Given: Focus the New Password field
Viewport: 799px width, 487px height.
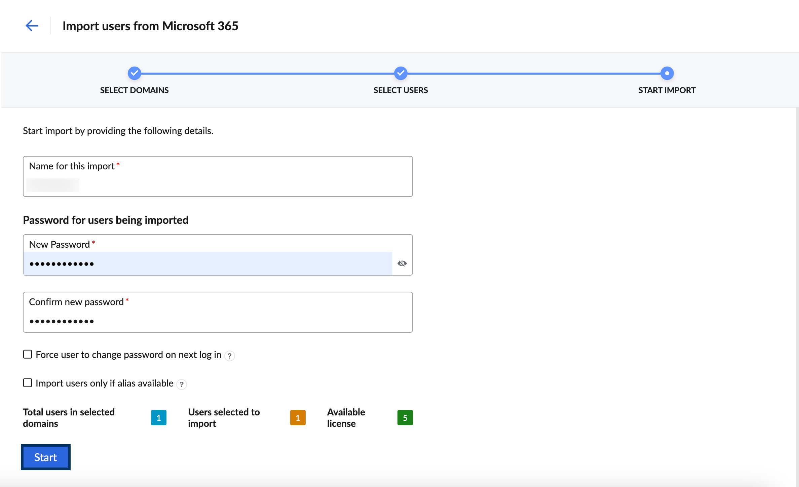Looking at the screenshot, I should 218,255.
